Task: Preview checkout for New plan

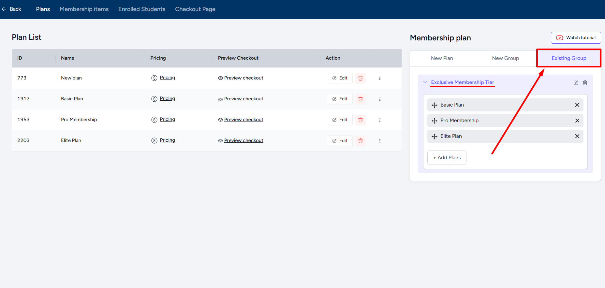Action: pyautogui.click(x=243, y=78)
